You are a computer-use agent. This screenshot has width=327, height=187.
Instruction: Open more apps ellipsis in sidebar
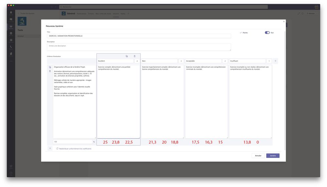click(x=11, y=61)
